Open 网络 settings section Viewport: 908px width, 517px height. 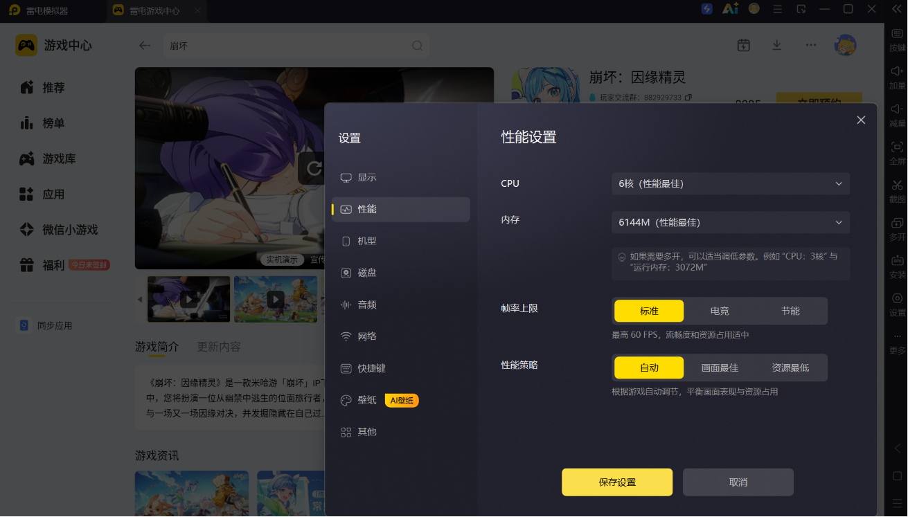click(401, 336)
